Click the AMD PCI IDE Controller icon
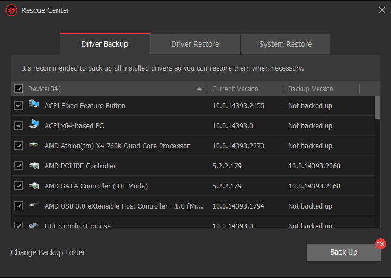This screenshot has height=278, width=391. [34, 166]
